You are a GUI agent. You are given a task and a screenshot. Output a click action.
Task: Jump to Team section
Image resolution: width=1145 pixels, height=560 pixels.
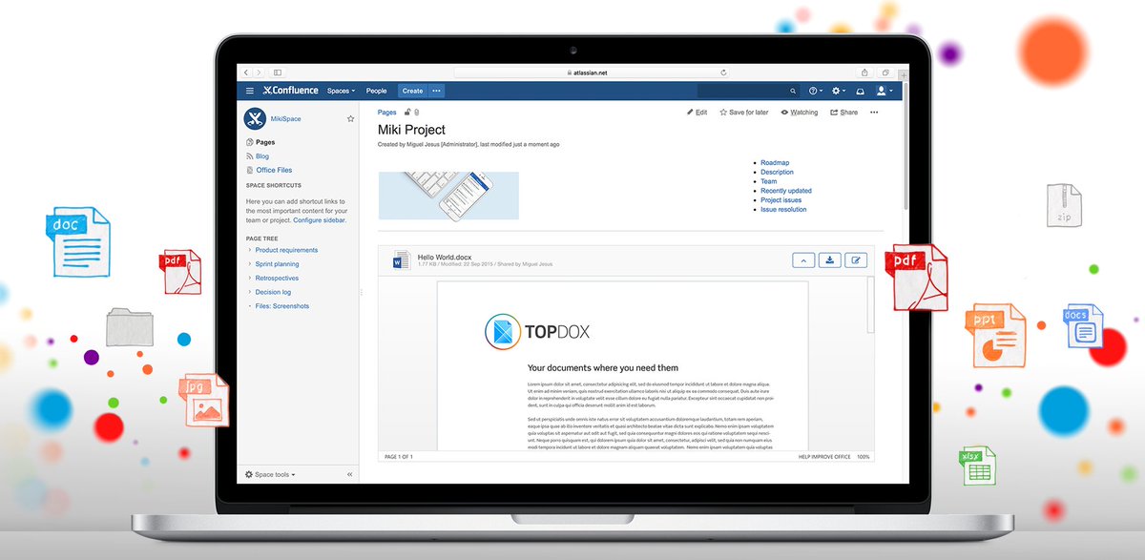(x=769, y=181)
